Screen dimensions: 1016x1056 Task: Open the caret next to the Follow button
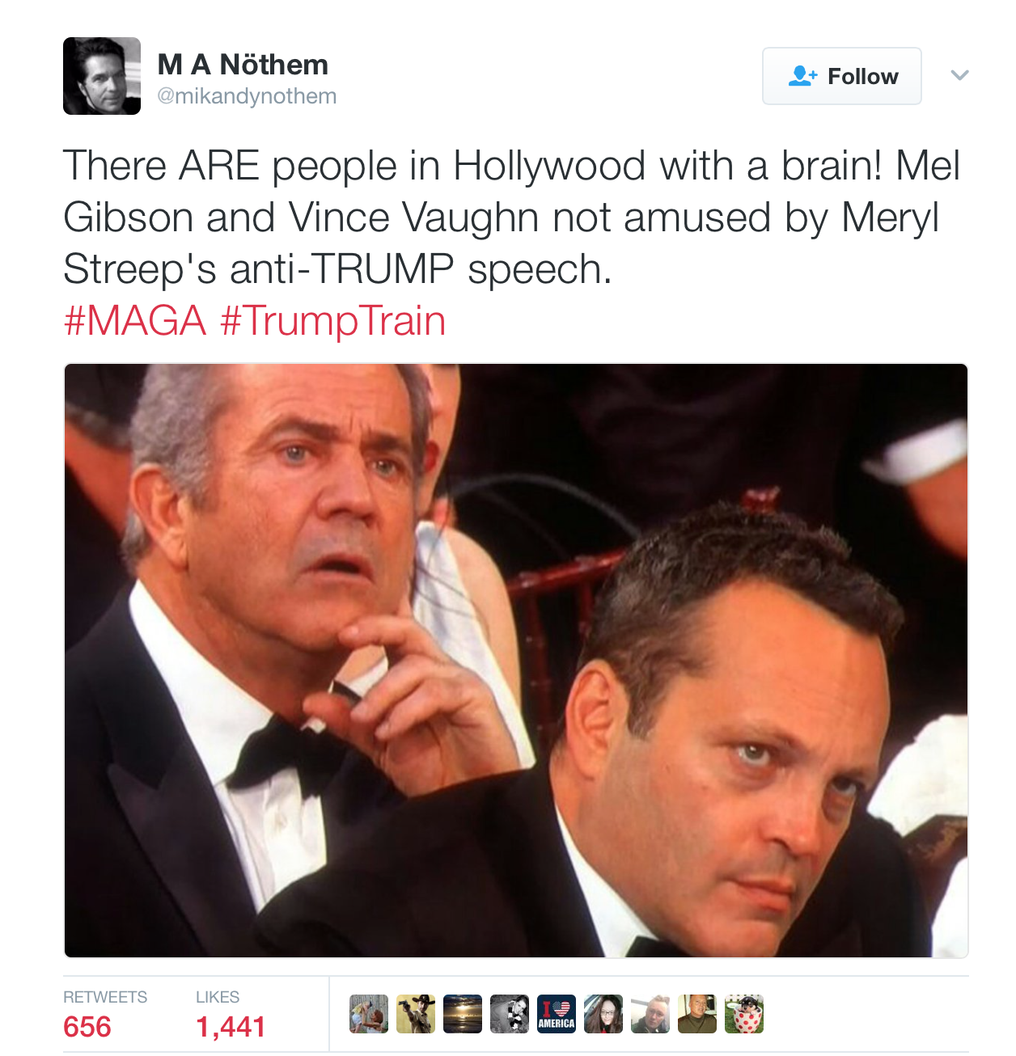point(959,75)
